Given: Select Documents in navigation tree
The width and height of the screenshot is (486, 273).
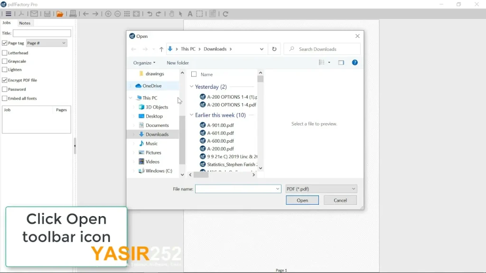Looking at the screenshot, I should pos(157,125).
